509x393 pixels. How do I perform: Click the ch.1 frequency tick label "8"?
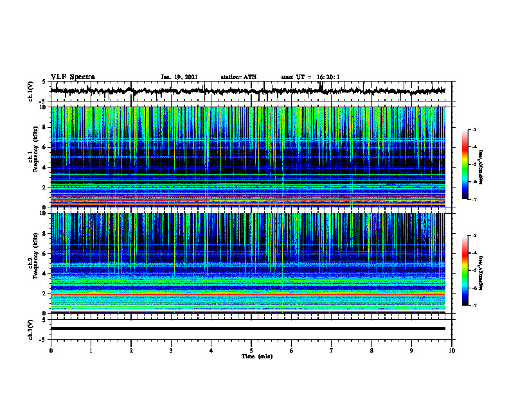point(45,127)
